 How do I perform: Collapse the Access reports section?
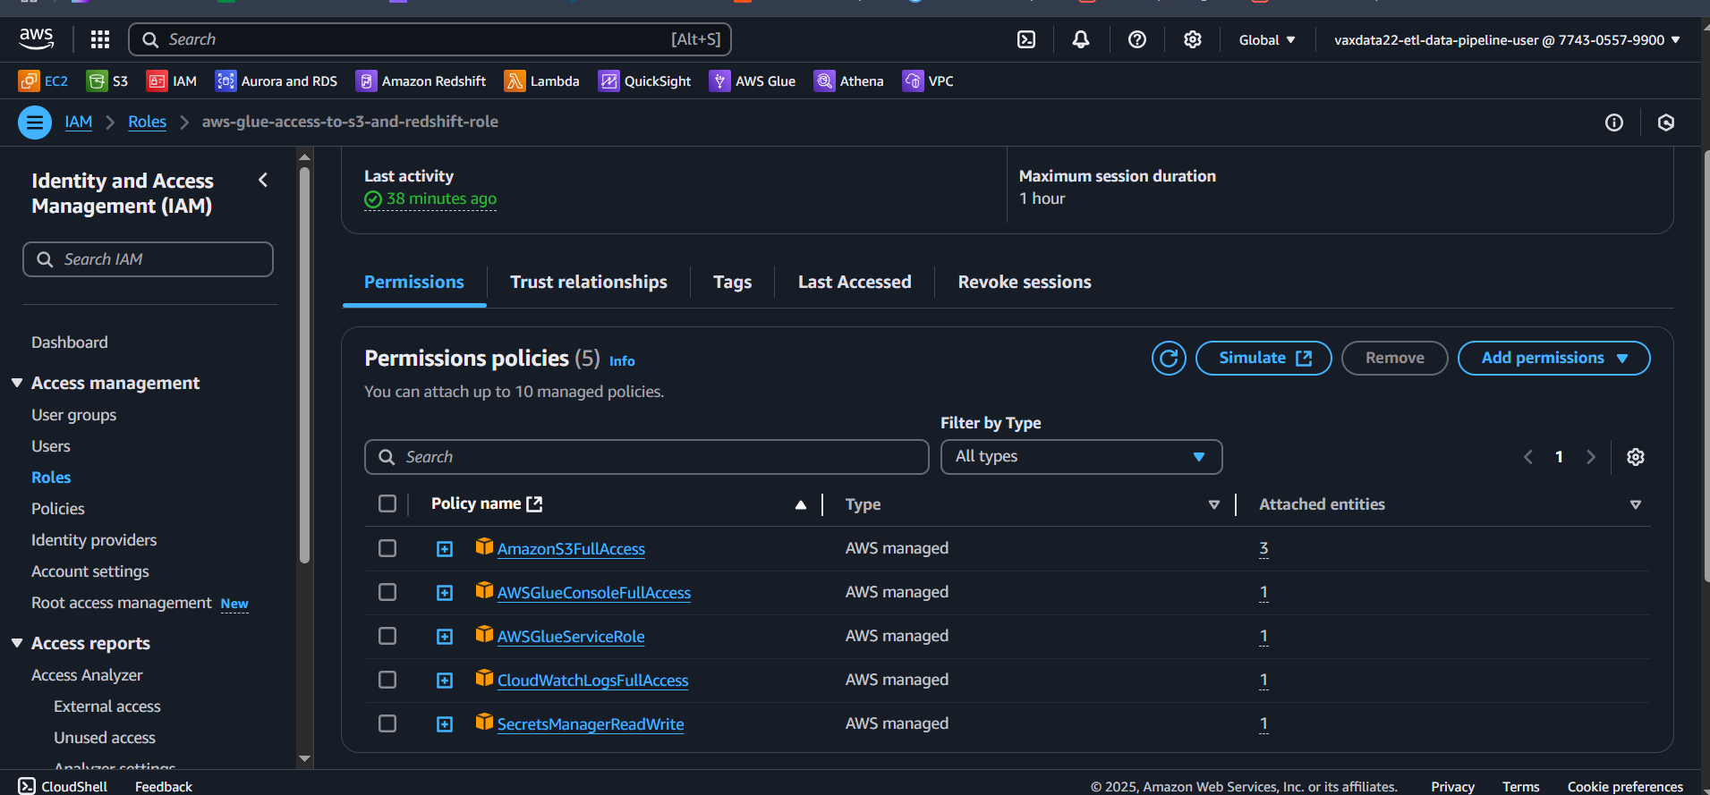pos(17,643)
